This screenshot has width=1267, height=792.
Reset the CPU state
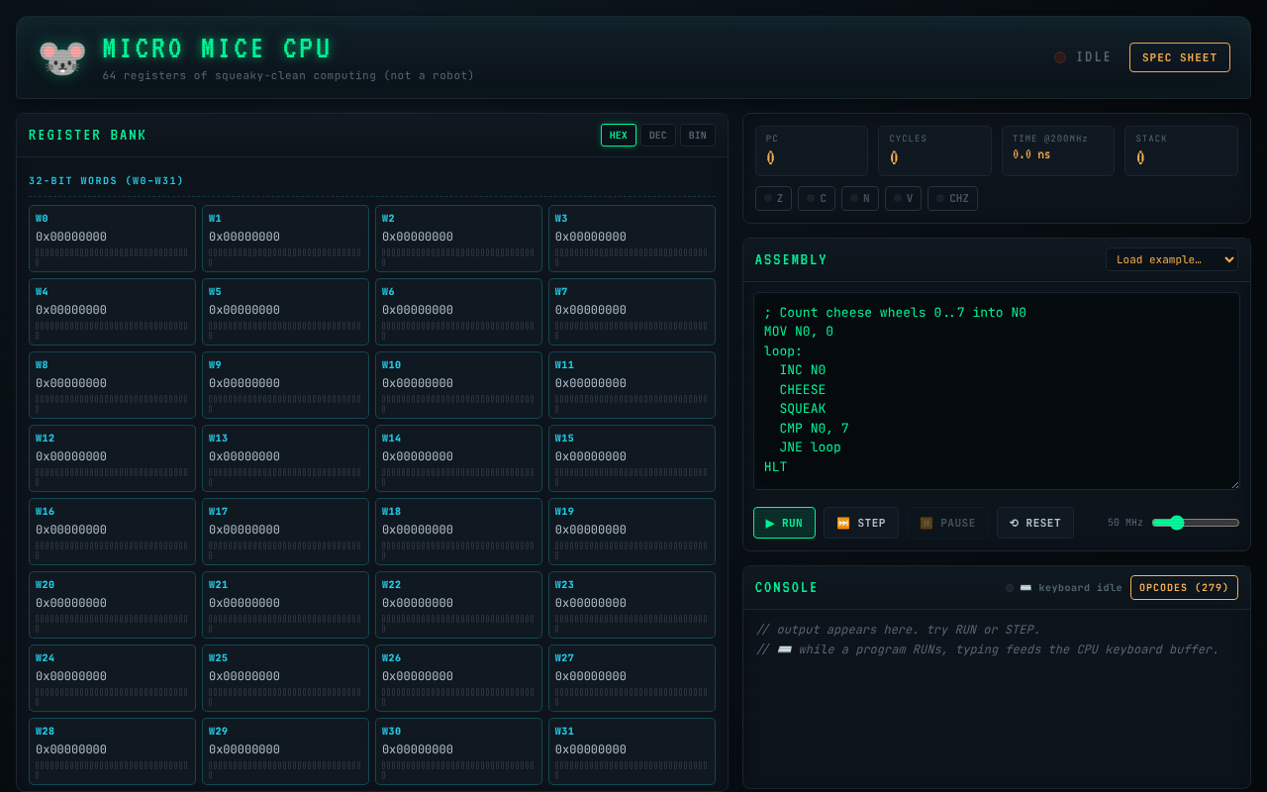(1035, 523)
